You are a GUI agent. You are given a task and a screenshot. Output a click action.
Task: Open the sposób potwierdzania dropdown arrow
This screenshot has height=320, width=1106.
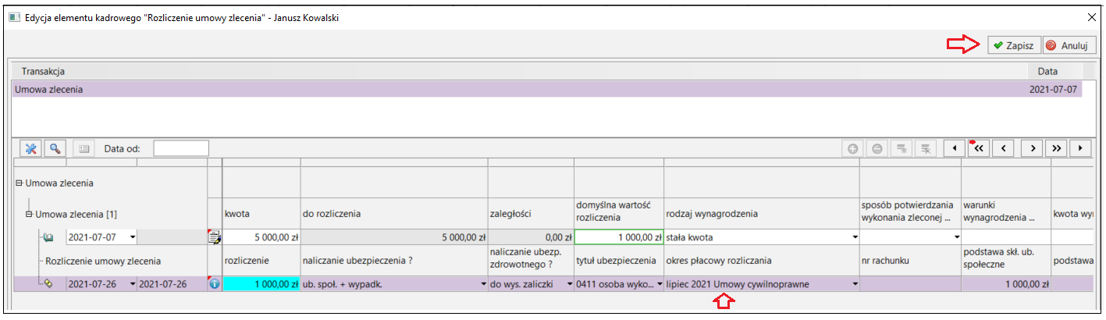(956, 237)
